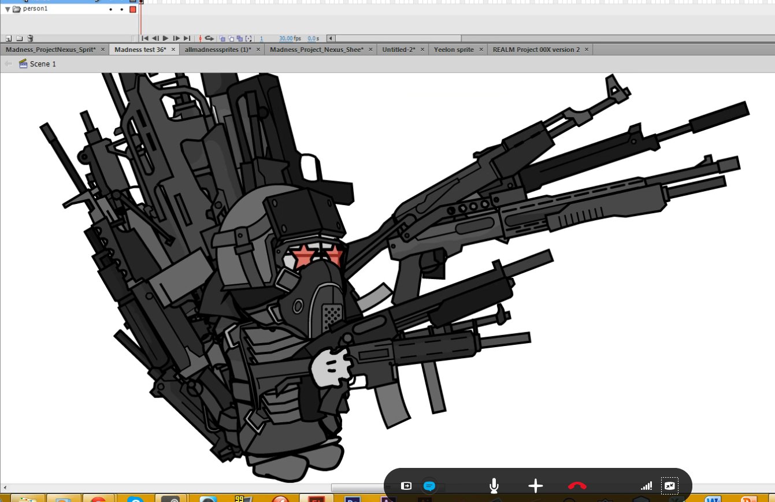Check call quality signal bars icon
Image resolution: width=775 pixels, height=502 pixels.
pyautogui.click(x=647, y=486)
